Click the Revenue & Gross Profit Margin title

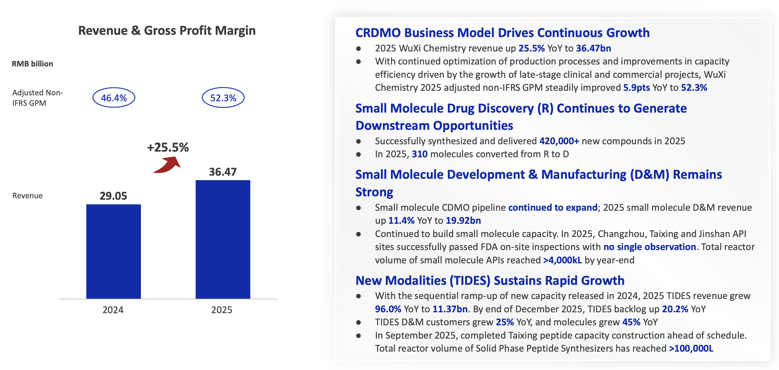pyautogui.click(x=167, y=31)
